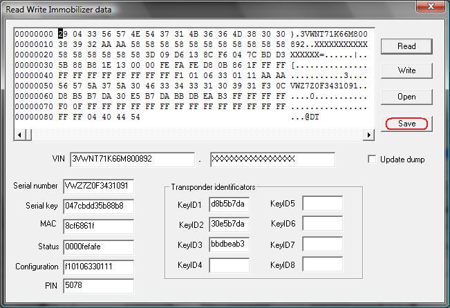The width and height of the screenshot is (450, 308).
Task: Click offset 00000010 in hex dump
Action: pyautogui.click(x=34, y=44)
